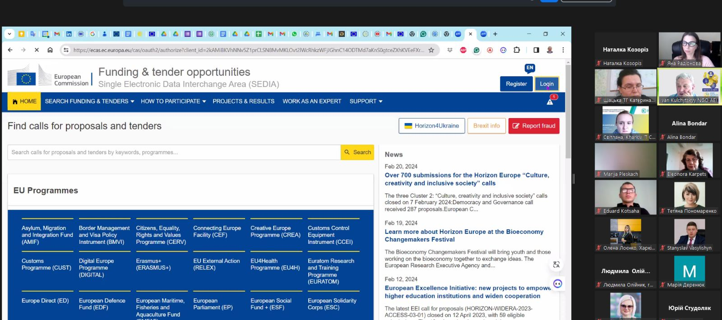Click the Register button
This screenshot has width=722, height=320.
[516, 84]
